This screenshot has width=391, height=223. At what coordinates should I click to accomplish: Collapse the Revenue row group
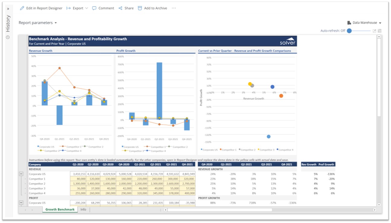[x=21, y=174]
